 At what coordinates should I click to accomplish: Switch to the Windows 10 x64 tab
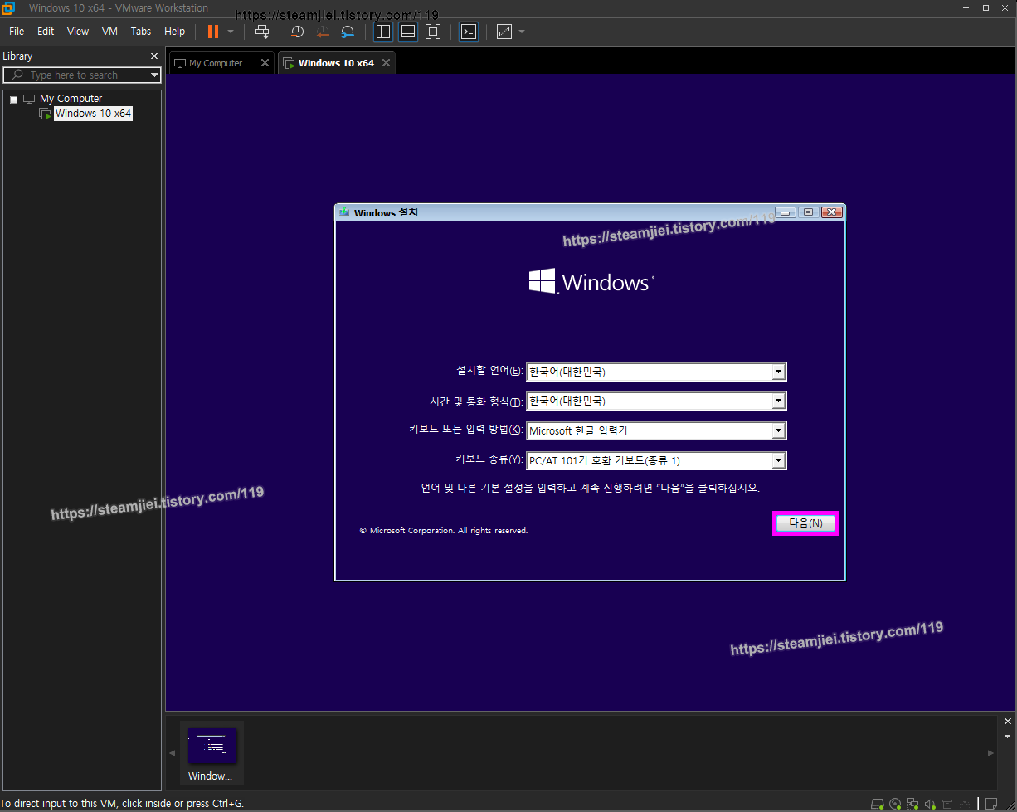(x=335, y=63)
